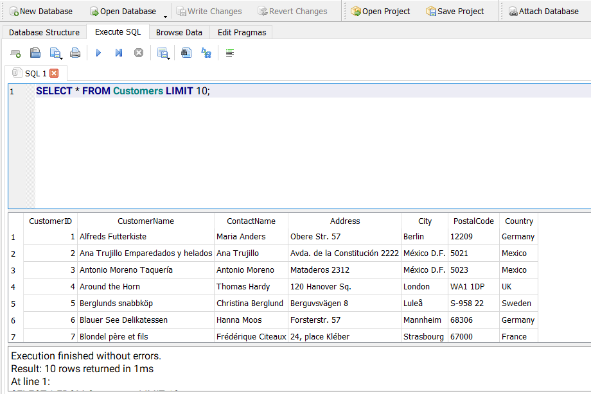The height and width of the screenshot is (394, 591).
Task: Go to Edit Pragmas tab
Action: 242,32
